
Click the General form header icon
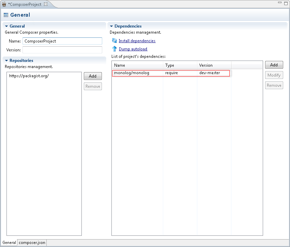[x=6, y=15]
